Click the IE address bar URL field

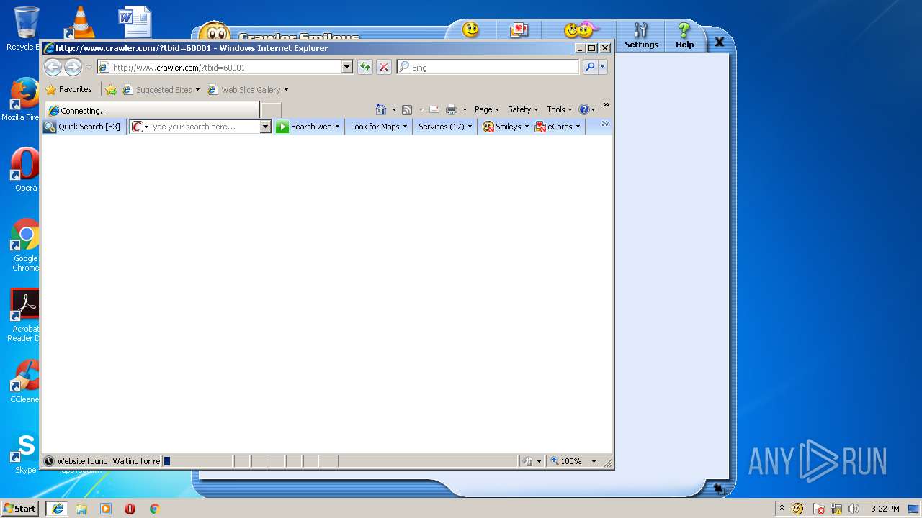226,67
